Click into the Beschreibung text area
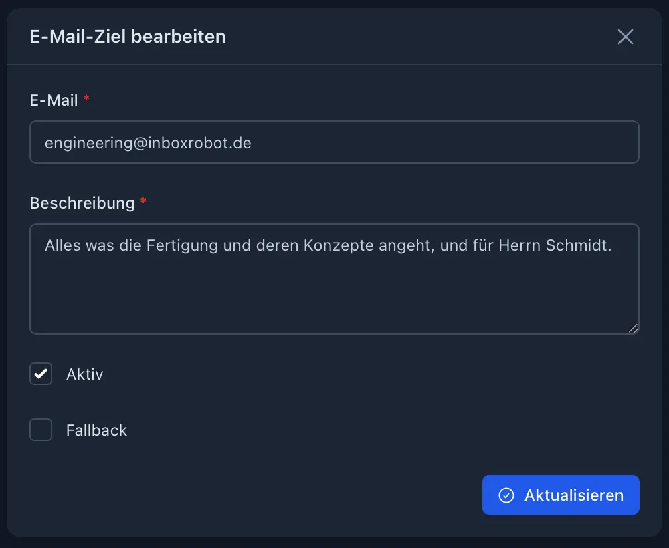This screenshot has height=548, width=669. point(334,294)
